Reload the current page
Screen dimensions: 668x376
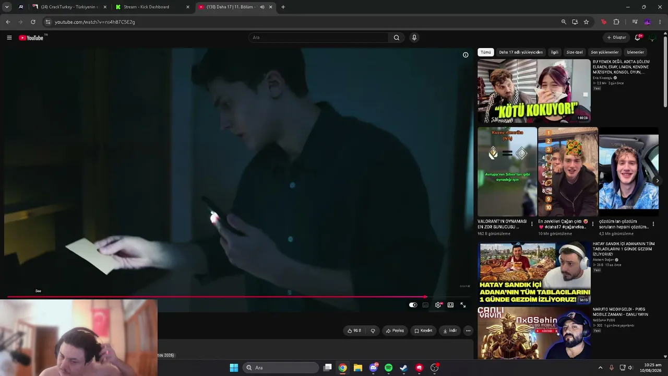click(x=33, y=22)
